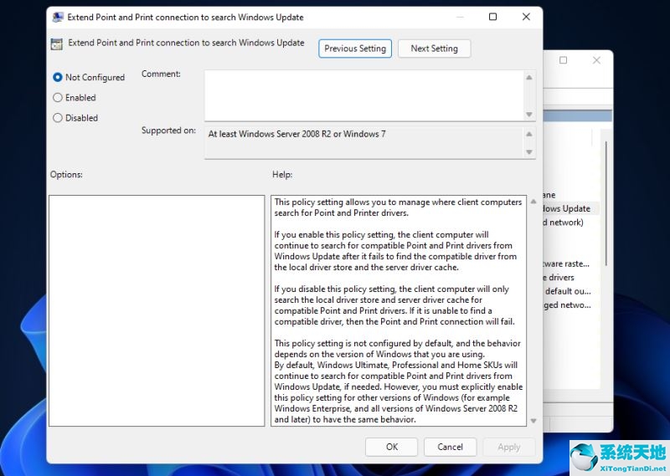Click the policy setting icon beside the heading
The height and width of the screenshot is (476, 670).
point(56,44)
